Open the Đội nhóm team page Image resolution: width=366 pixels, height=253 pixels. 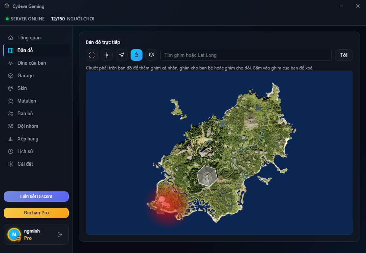[x=36, y=126]
